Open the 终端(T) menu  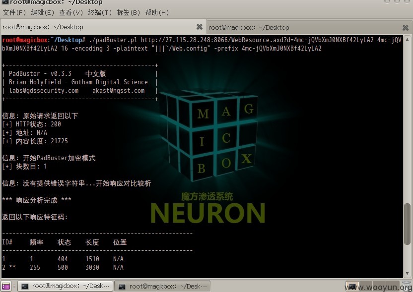coord(100,12)
